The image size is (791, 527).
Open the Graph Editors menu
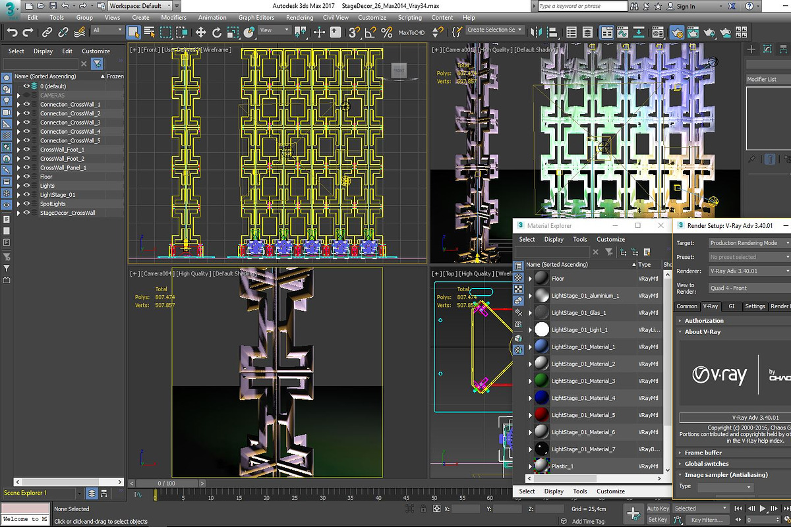point(256,18)
